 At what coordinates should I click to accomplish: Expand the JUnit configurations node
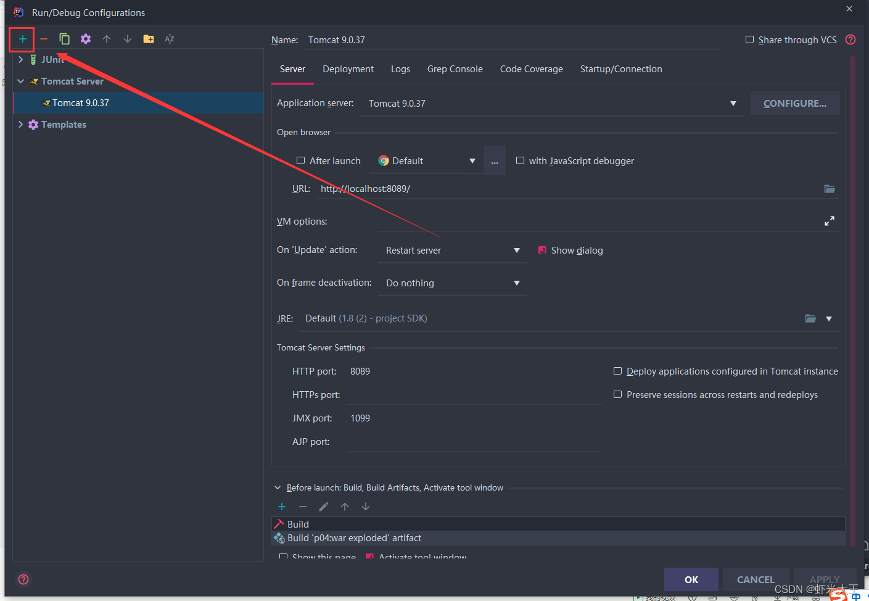[x=20, y=59]
